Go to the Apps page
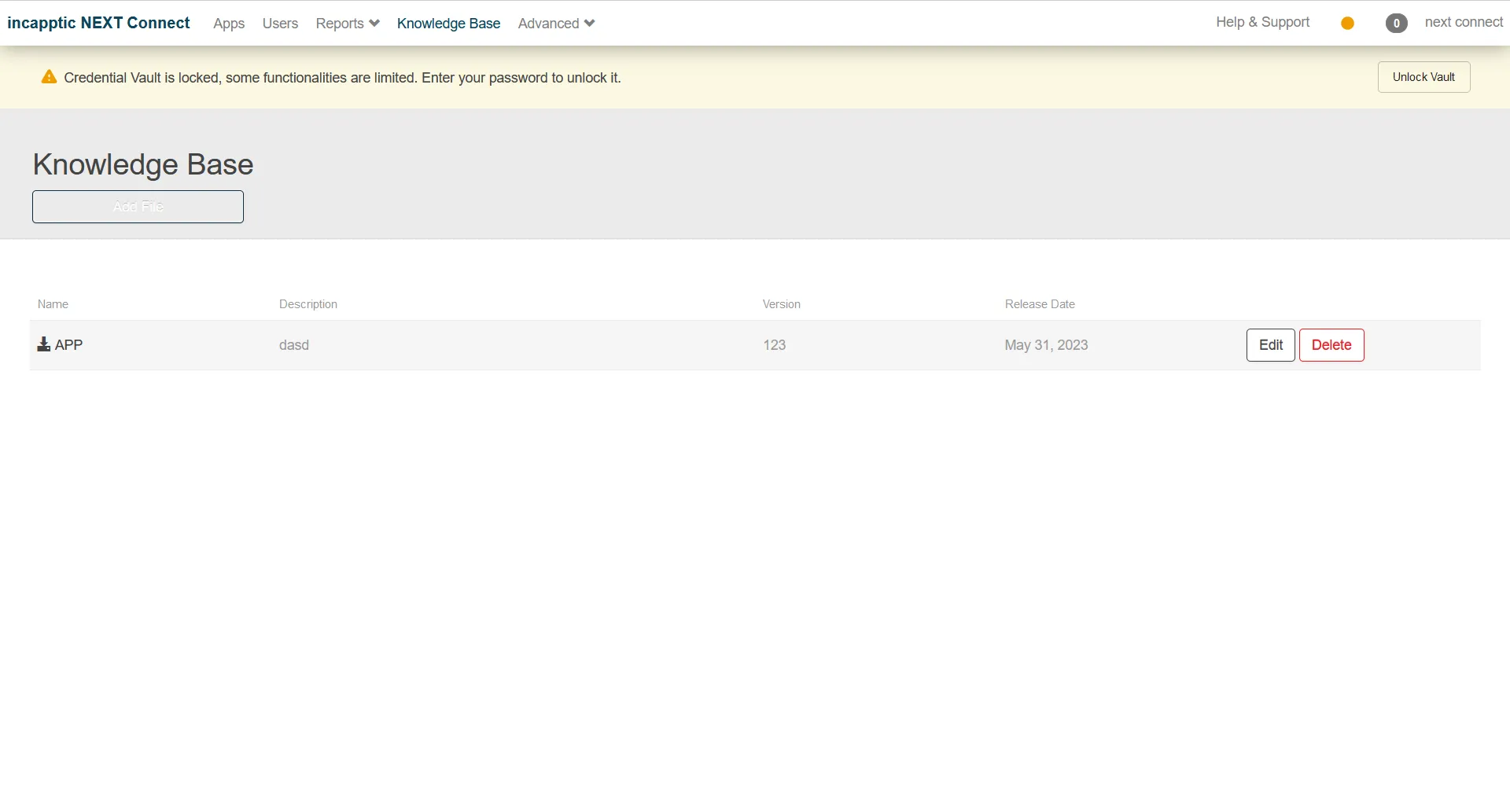 click(229, 24)
